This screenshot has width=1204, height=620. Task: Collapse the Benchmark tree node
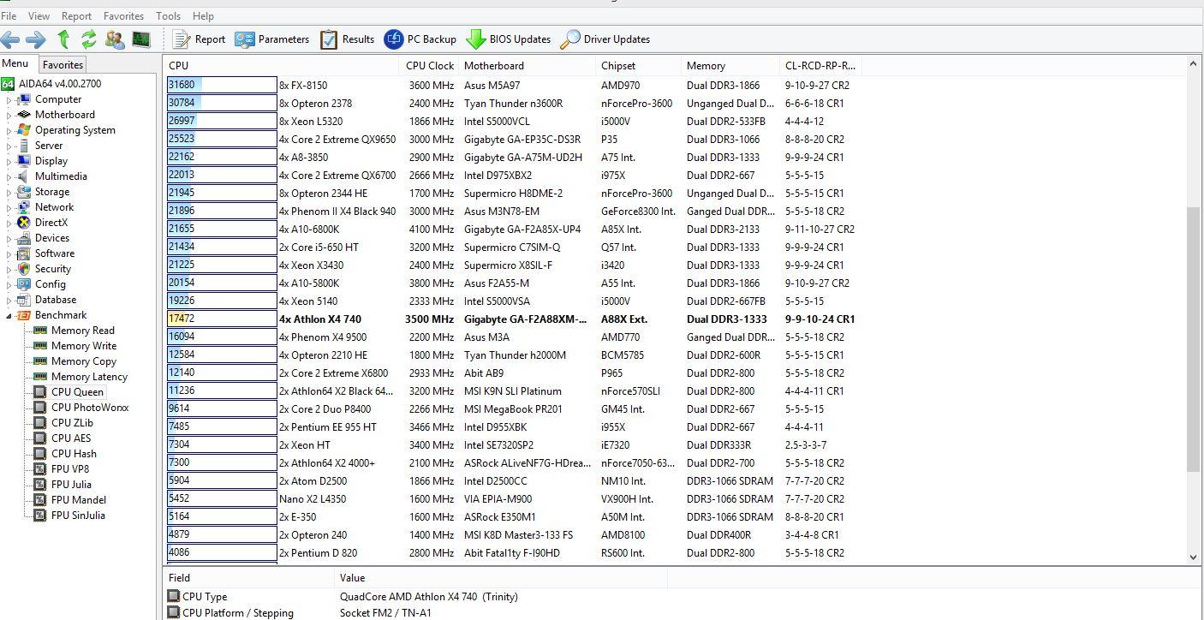(x=9, y=315)
